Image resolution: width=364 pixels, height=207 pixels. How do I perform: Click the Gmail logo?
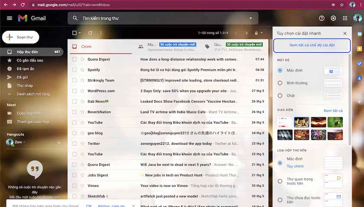32,18
